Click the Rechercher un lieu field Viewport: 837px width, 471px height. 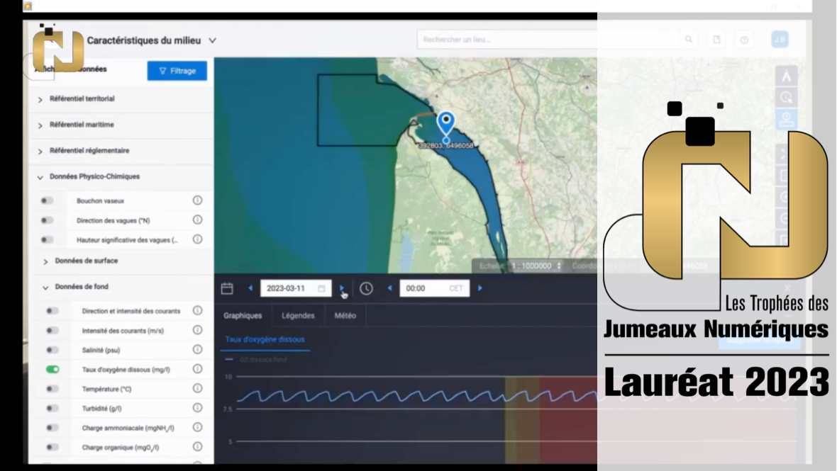(x=546, y=40)
